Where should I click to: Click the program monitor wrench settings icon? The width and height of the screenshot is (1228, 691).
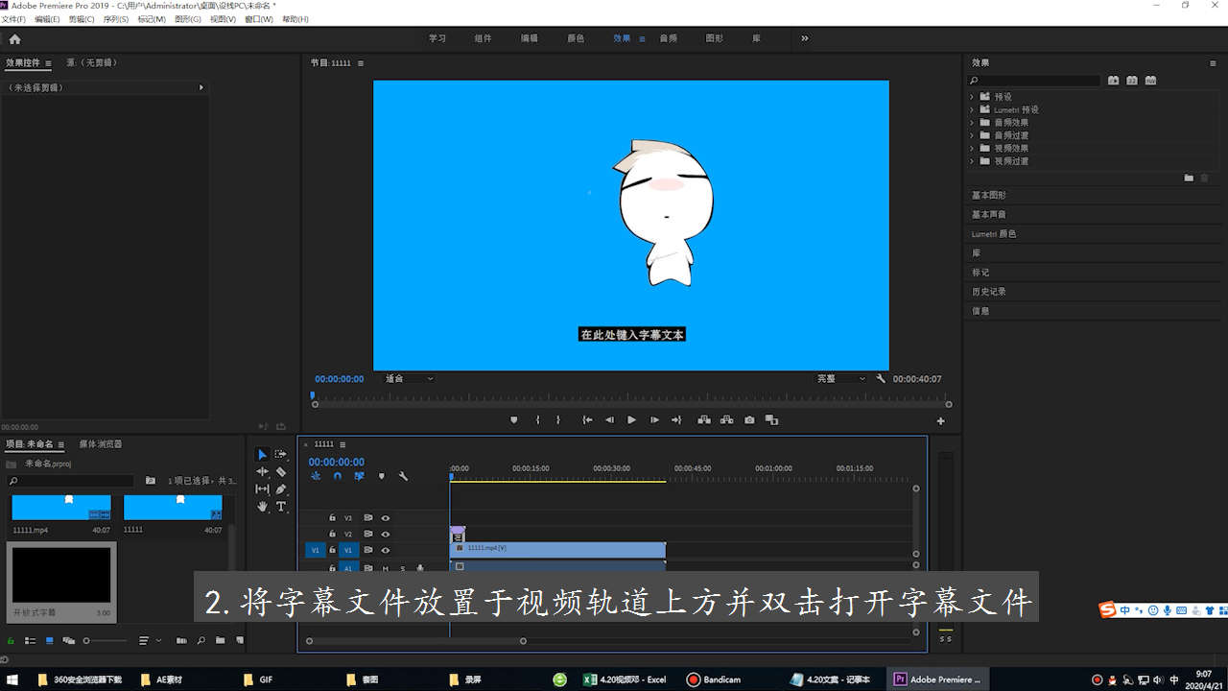pyautogui.click(x=881, y=379)
